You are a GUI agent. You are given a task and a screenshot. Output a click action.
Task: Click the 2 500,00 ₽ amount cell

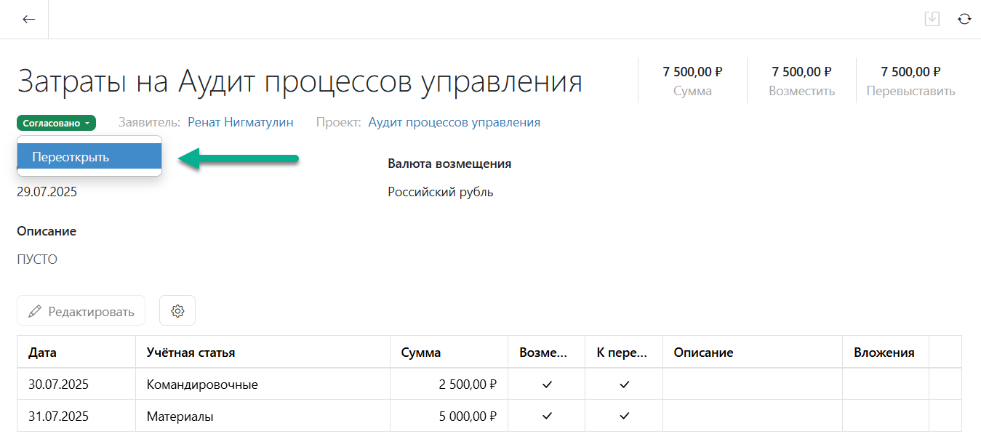pyautogui.click(x=449, y=384)
